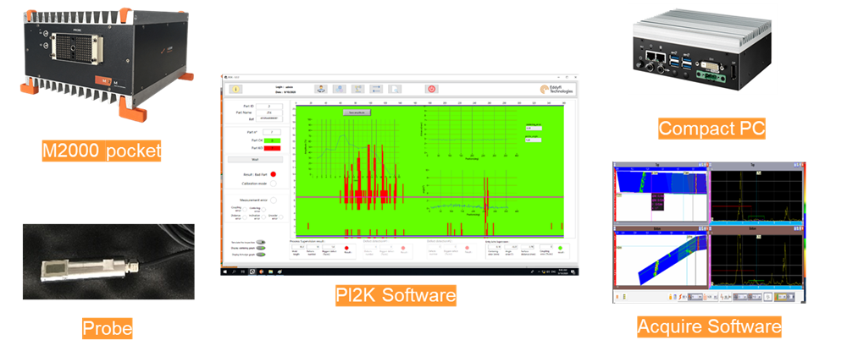847x351 pixels.
Task: Click the Encoder error indicator circle
Action: [x=281, y=217]
